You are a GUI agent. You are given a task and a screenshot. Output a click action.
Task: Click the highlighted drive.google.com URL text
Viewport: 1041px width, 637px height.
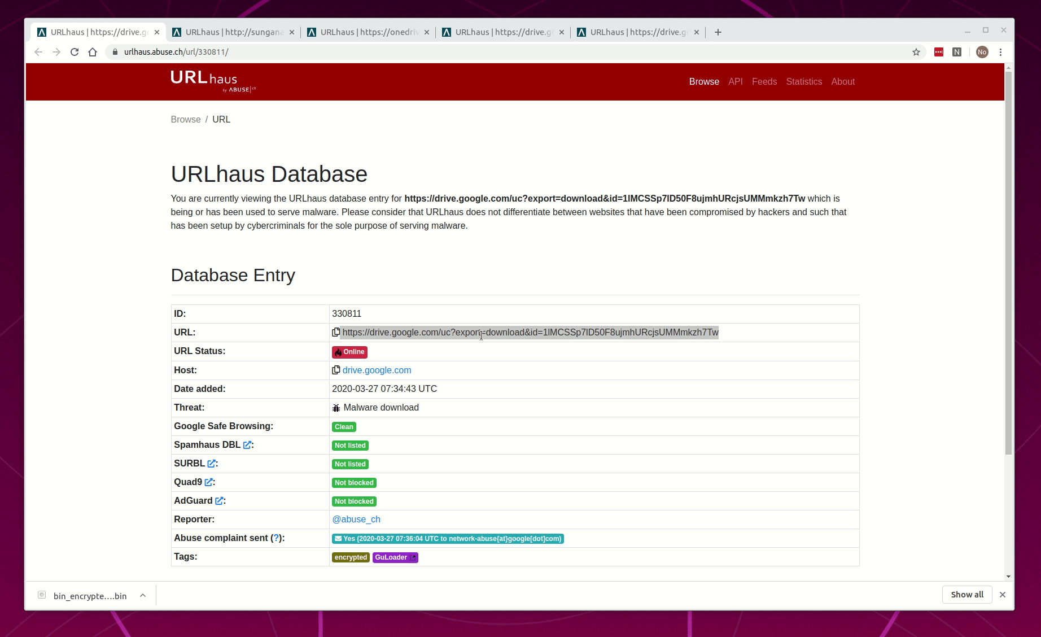(x=530, y=332)
